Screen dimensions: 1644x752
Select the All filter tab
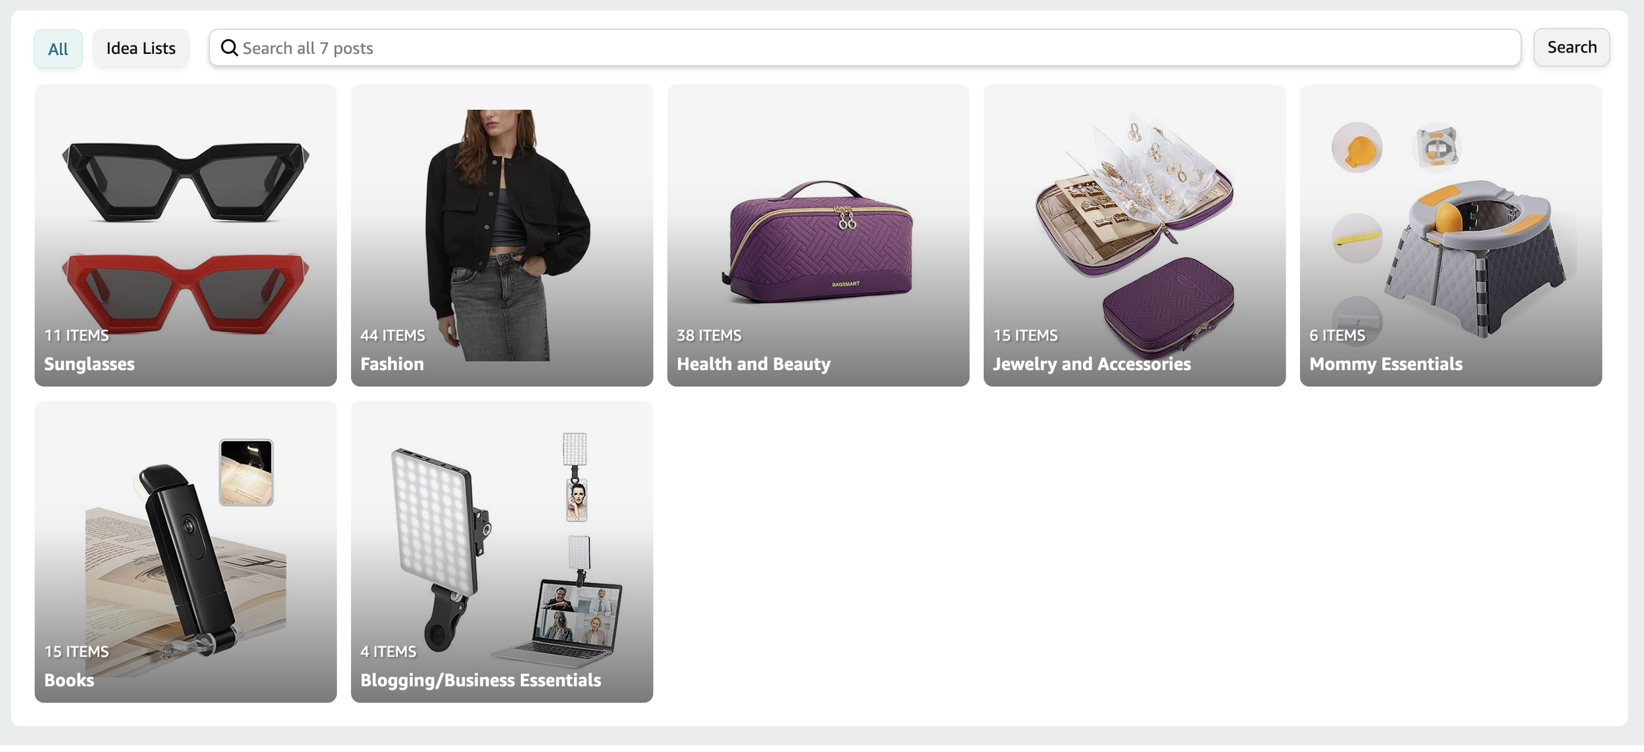[x=58, y=49]
